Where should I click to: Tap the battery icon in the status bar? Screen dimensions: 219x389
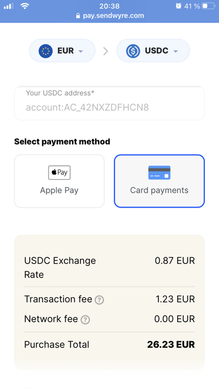click(x=208, y=6)
